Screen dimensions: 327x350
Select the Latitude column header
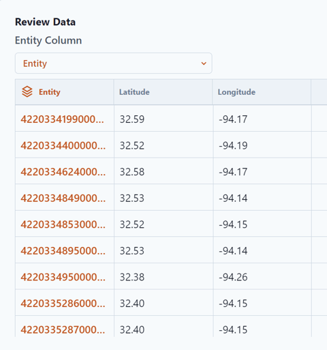[163, 92]
